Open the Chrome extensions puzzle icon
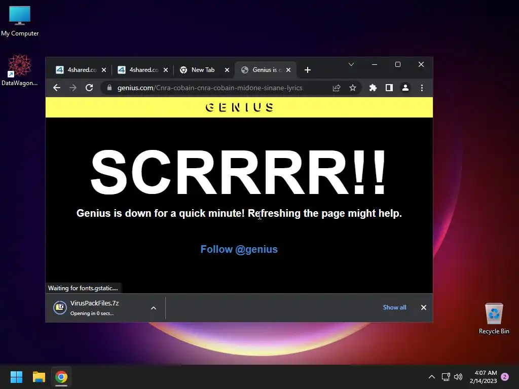 click(x=373, y=88)
